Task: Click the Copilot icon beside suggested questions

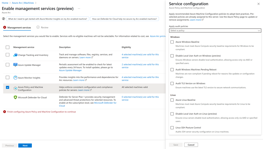Action: [x=3, y=19]
